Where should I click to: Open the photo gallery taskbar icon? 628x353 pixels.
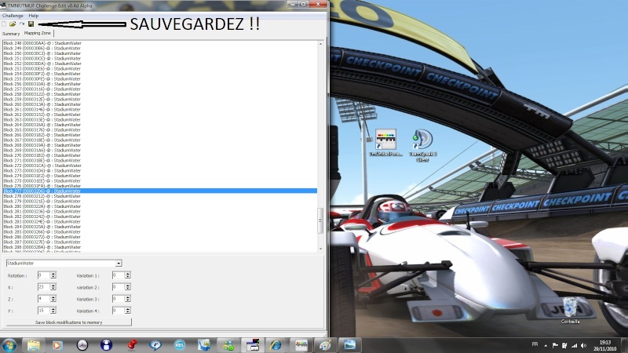coord(204,345)
